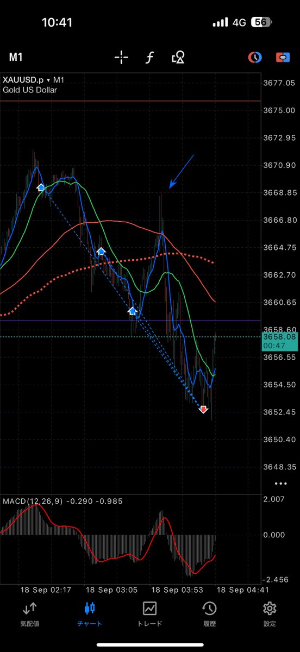Tap the three-dot more options button

(280, 483)
